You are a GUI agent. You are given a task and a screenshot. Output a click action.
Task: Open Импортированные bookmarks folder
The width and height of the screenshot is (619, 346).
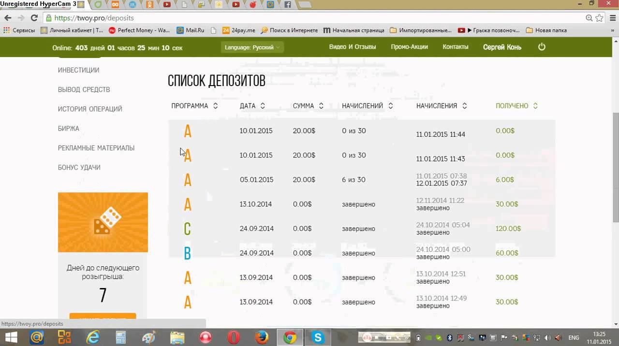[420, 30]
